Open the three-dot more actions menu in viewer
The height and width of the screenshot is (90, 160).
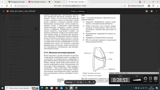pos(156,11)
